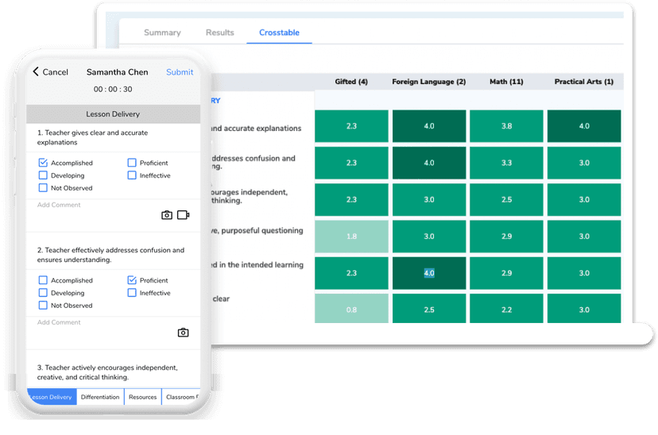Open camera icon under question 1
The width and height of the screenshot is (658, 435).
coord(167,215)
